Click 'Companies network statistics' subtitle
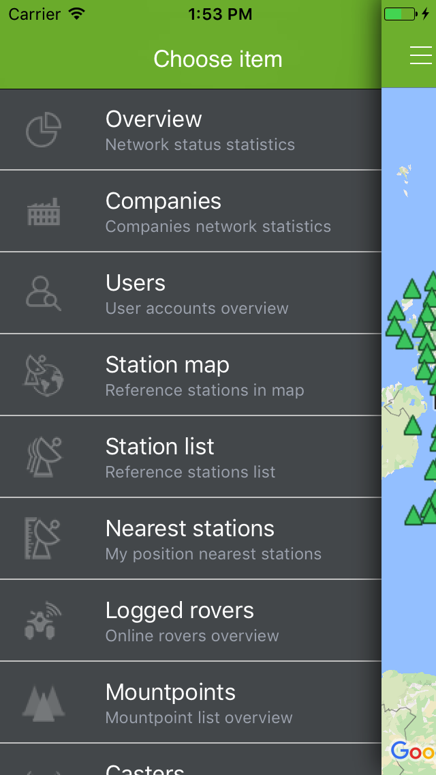 click(x=218, y=226)
